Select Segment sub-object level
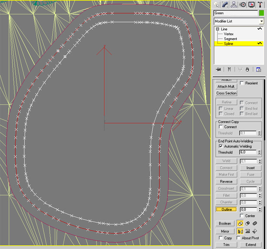 click(230, 39)
